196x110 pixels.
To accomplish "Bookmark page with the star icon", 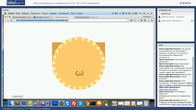I will (128, 20).
